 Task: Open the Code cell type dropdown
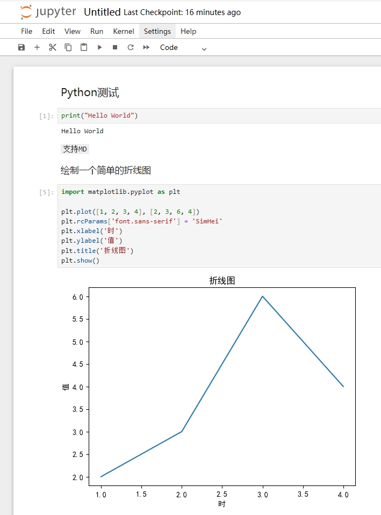(x=183, y=48)
